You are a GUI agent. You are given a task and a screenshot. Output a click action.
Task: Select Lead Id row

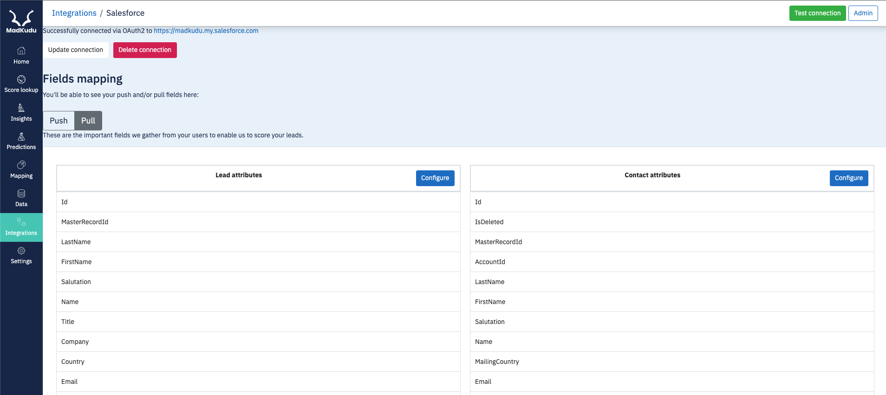click(258, 202)
